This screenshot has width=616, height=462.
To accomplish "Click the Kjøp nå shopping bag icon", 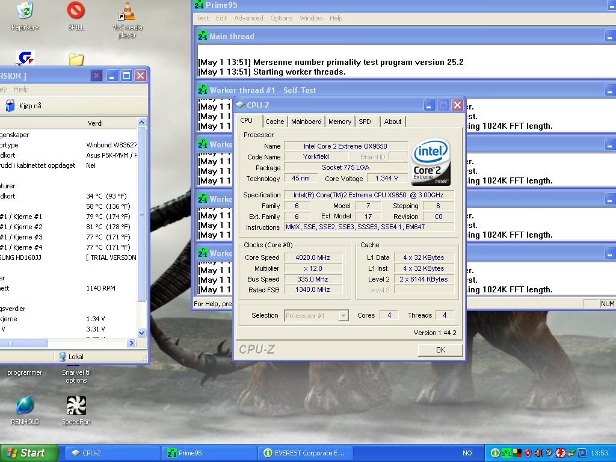I will point(10,106).
